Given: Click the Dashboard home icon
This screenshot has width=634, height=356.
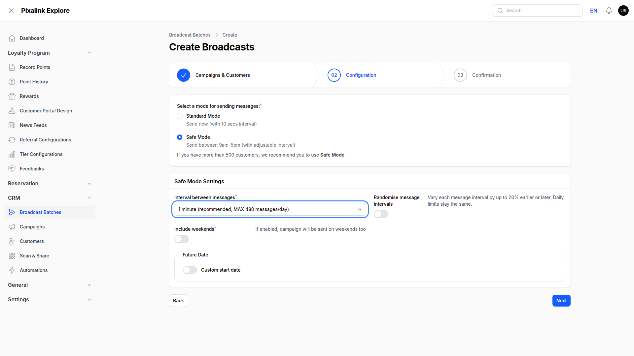Looking at the screenshot, I should [x=12, y=38].
